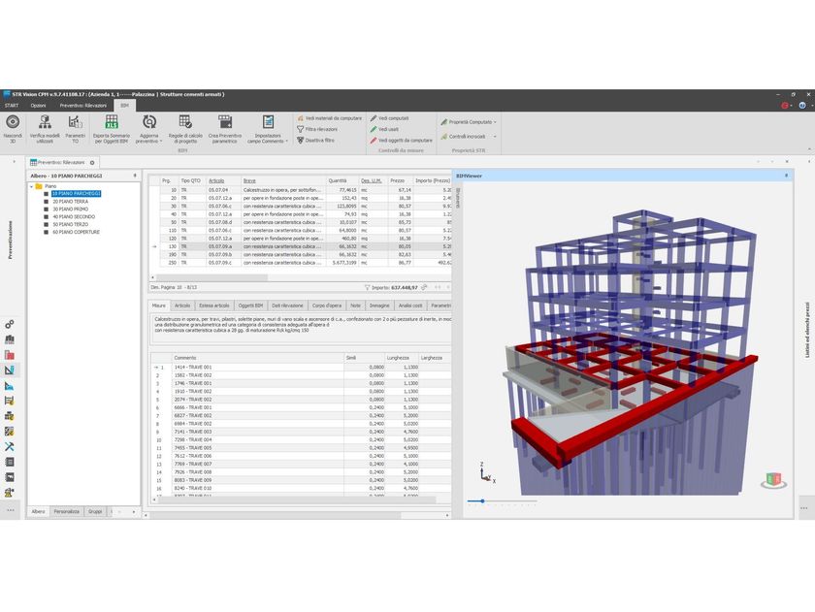Image resolution: width=815 pixels, height=612 pixels.
Task: Open the three-dots overflow in left sidebar
Action: click(11, 510)
